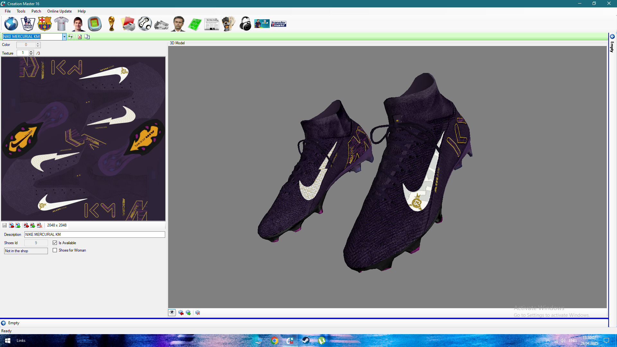Click the ENG language indicator
The width and height of the screenshot is (617, 347).
point(573,341)
